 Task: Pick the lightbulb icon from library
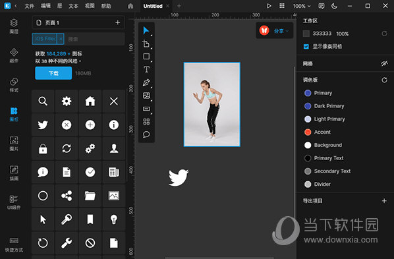114,219
